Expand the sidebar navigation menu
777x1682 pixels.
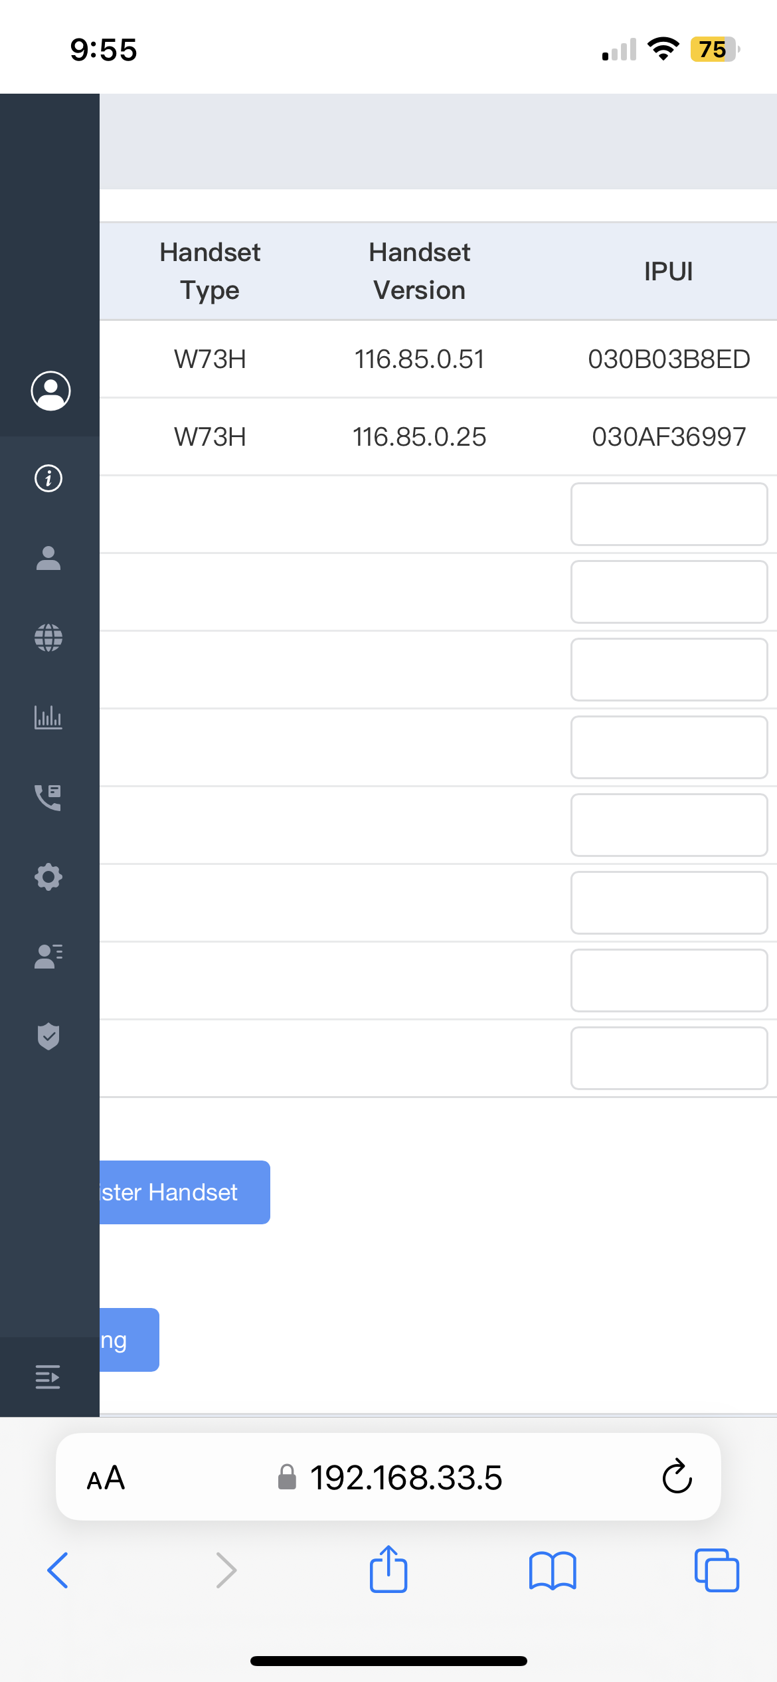(x=48, y=1377)
